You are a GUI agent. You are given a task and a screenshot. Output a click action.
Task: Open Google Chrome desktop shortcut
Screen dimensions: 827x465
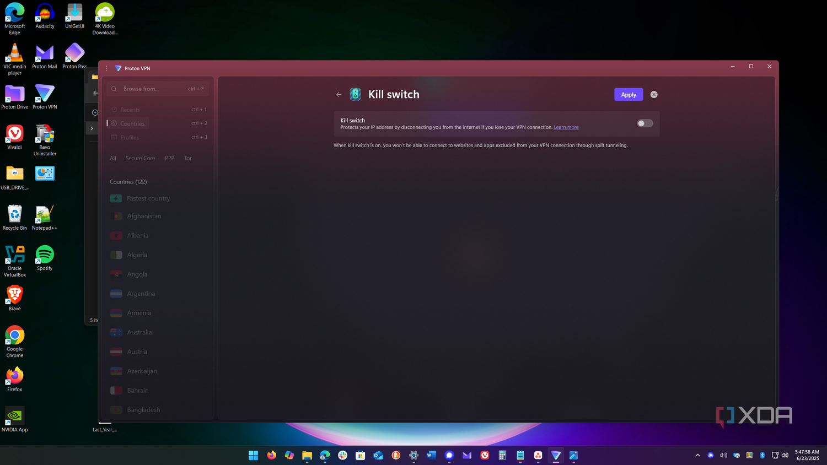pos(15,342)
